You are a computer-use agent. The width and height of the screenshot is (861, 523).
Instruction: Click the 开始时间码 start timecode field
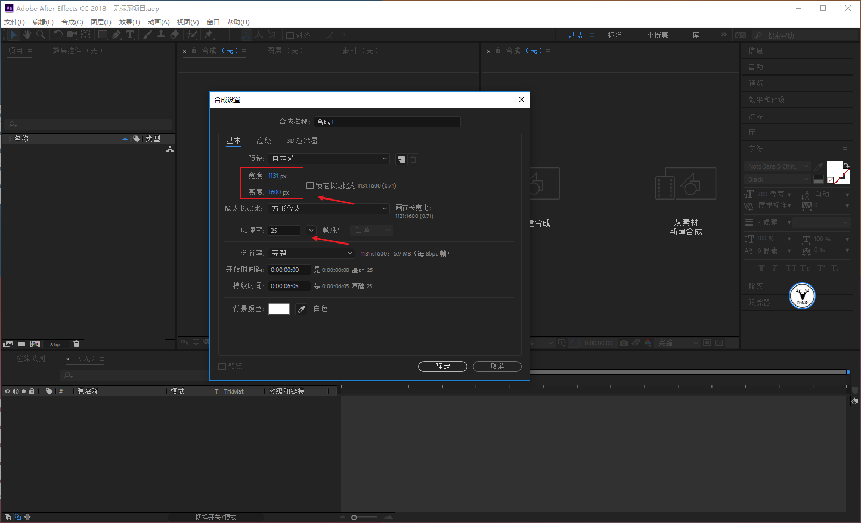(x=289, y=270)
